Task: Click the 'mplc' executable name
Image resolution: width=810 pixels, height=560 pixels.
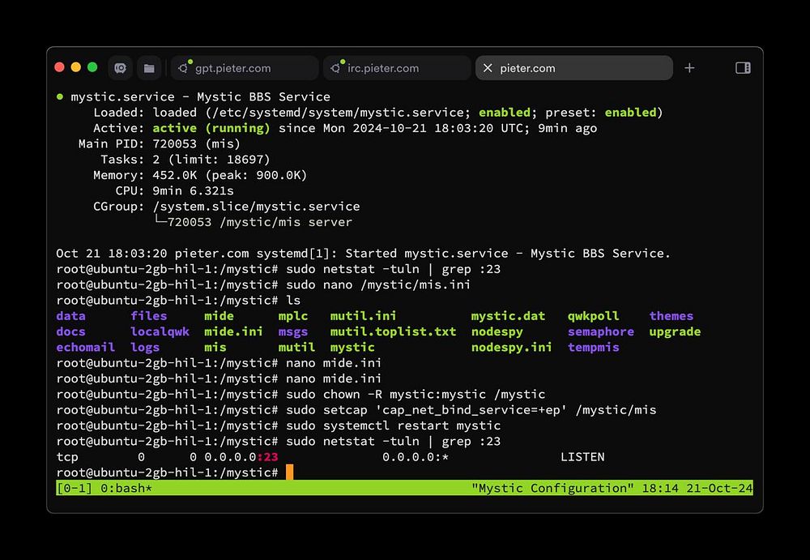Action: click(293, 316)
